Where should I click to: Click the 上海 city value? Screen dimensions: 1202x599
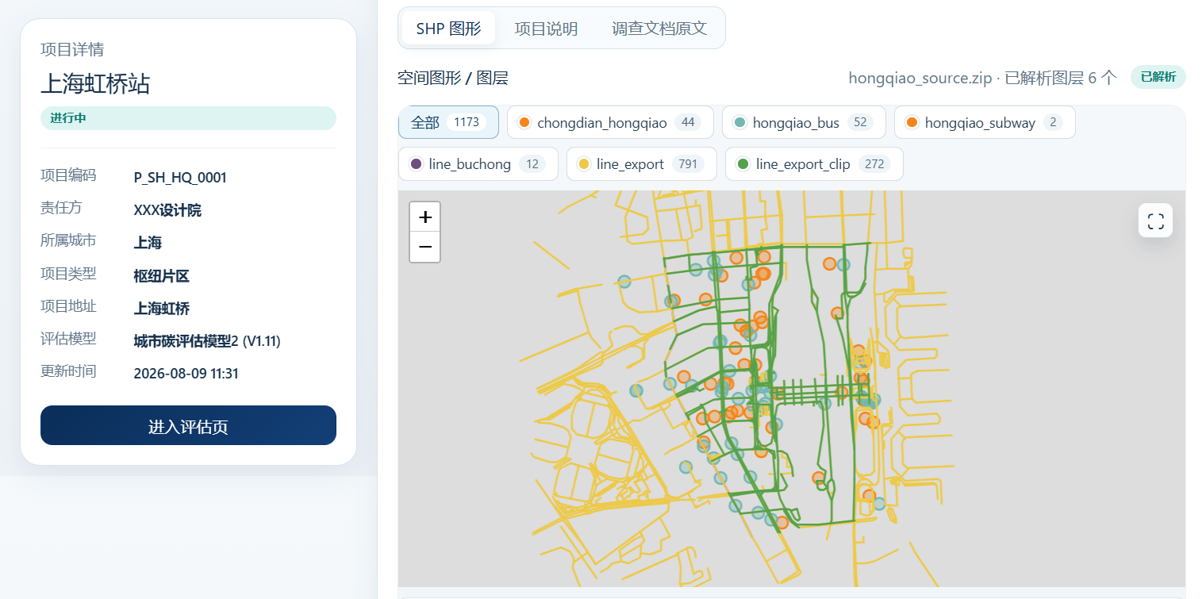click(x=148, y=243)
